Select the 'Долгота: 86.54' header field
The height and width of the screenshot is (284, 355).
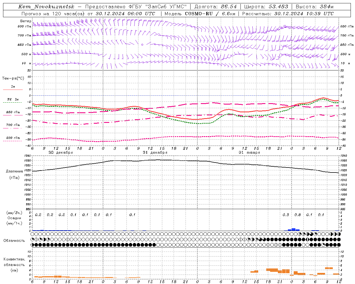216,7
